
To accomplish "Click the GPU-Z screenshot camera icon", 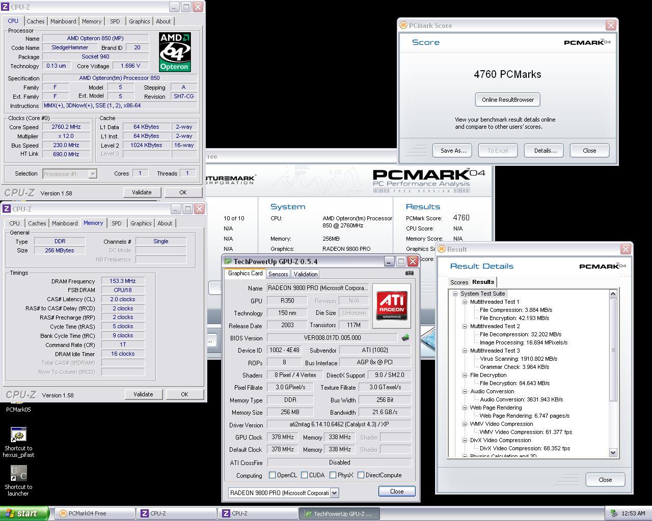I will click(409, 273).
